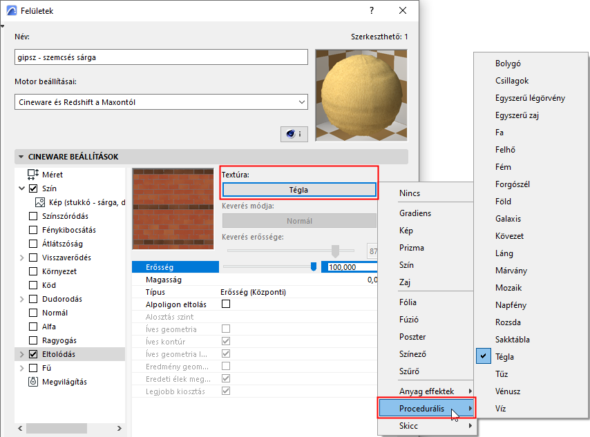Collapse the CINEWARE BEÁLLÍTÁSOK section

(x=21, y=157)
